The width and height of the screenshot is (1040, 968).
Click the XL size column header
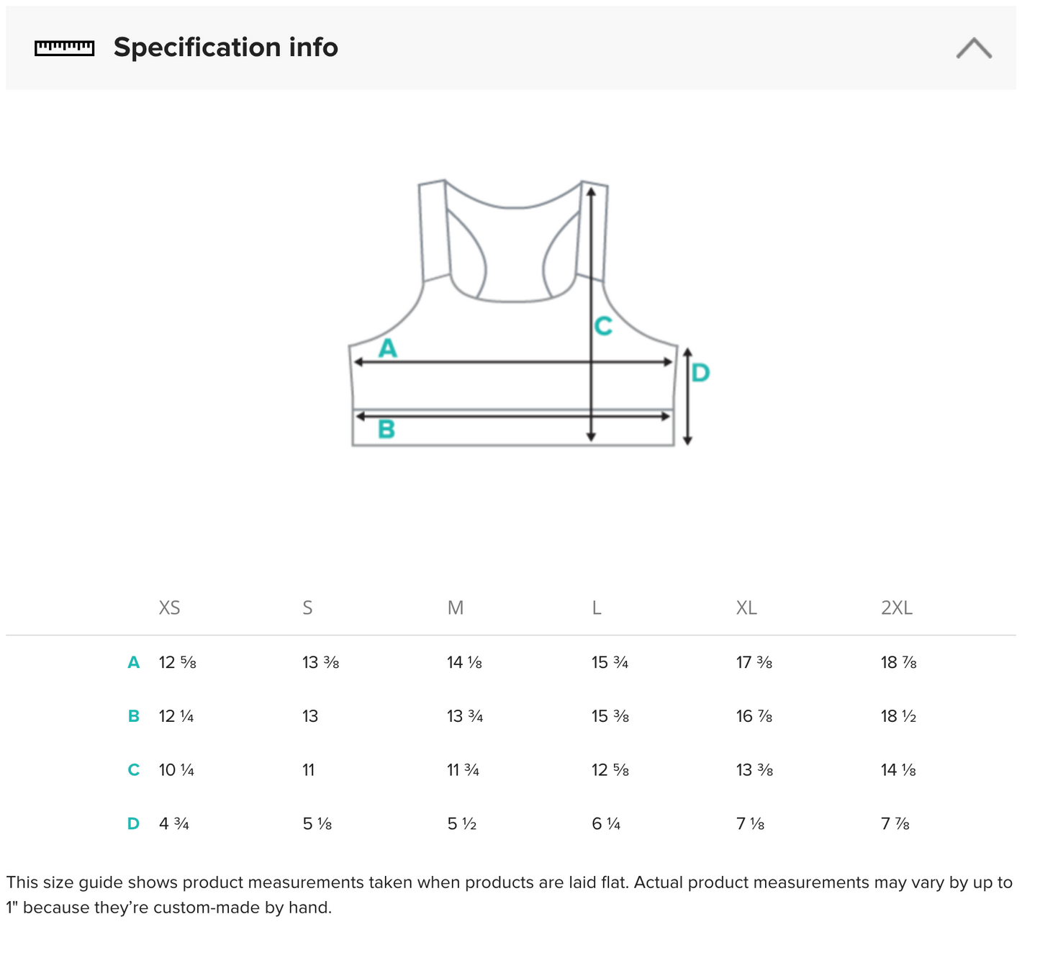746,608
